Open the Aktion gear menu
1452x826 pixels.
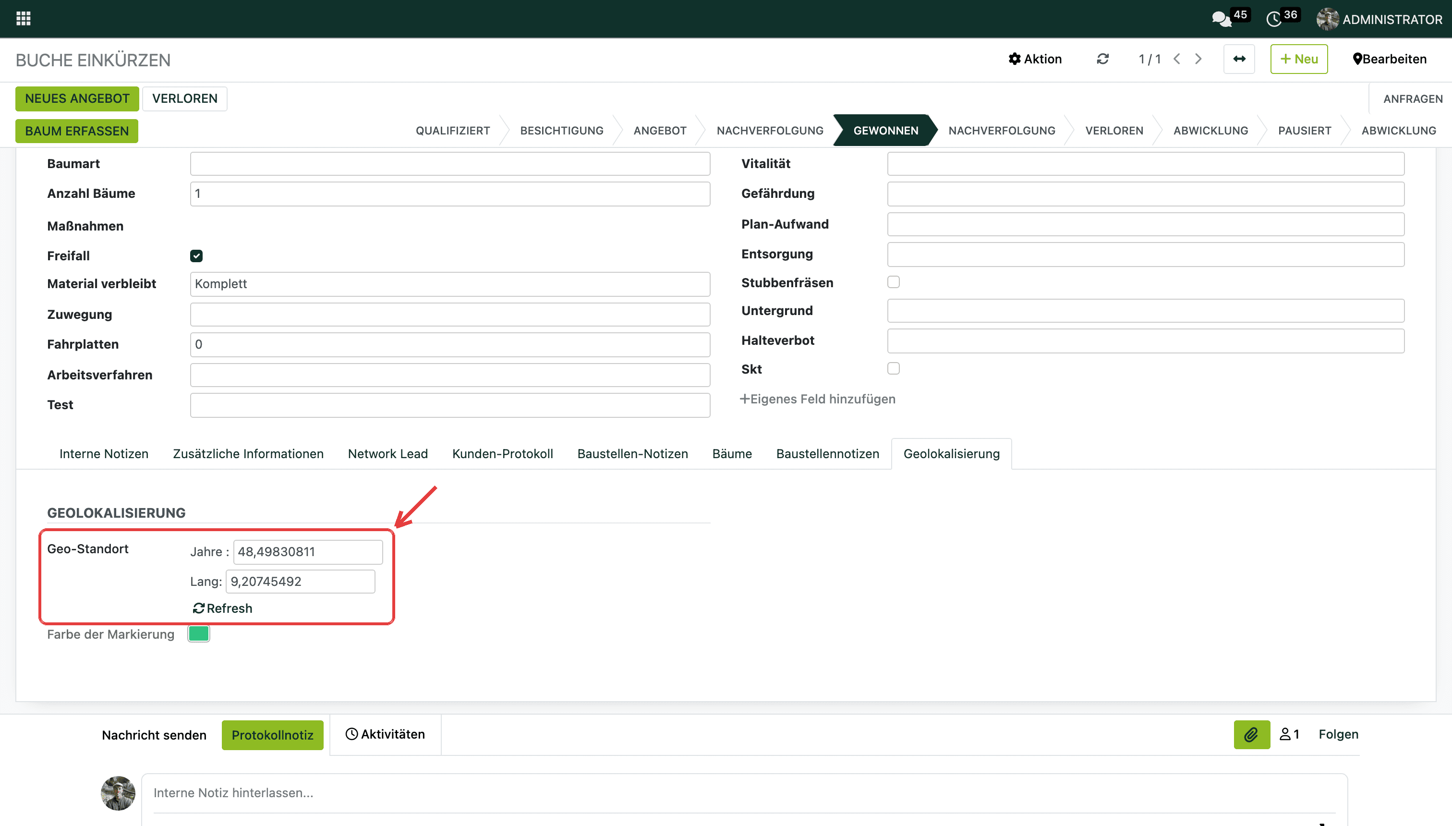[1035, 59]
